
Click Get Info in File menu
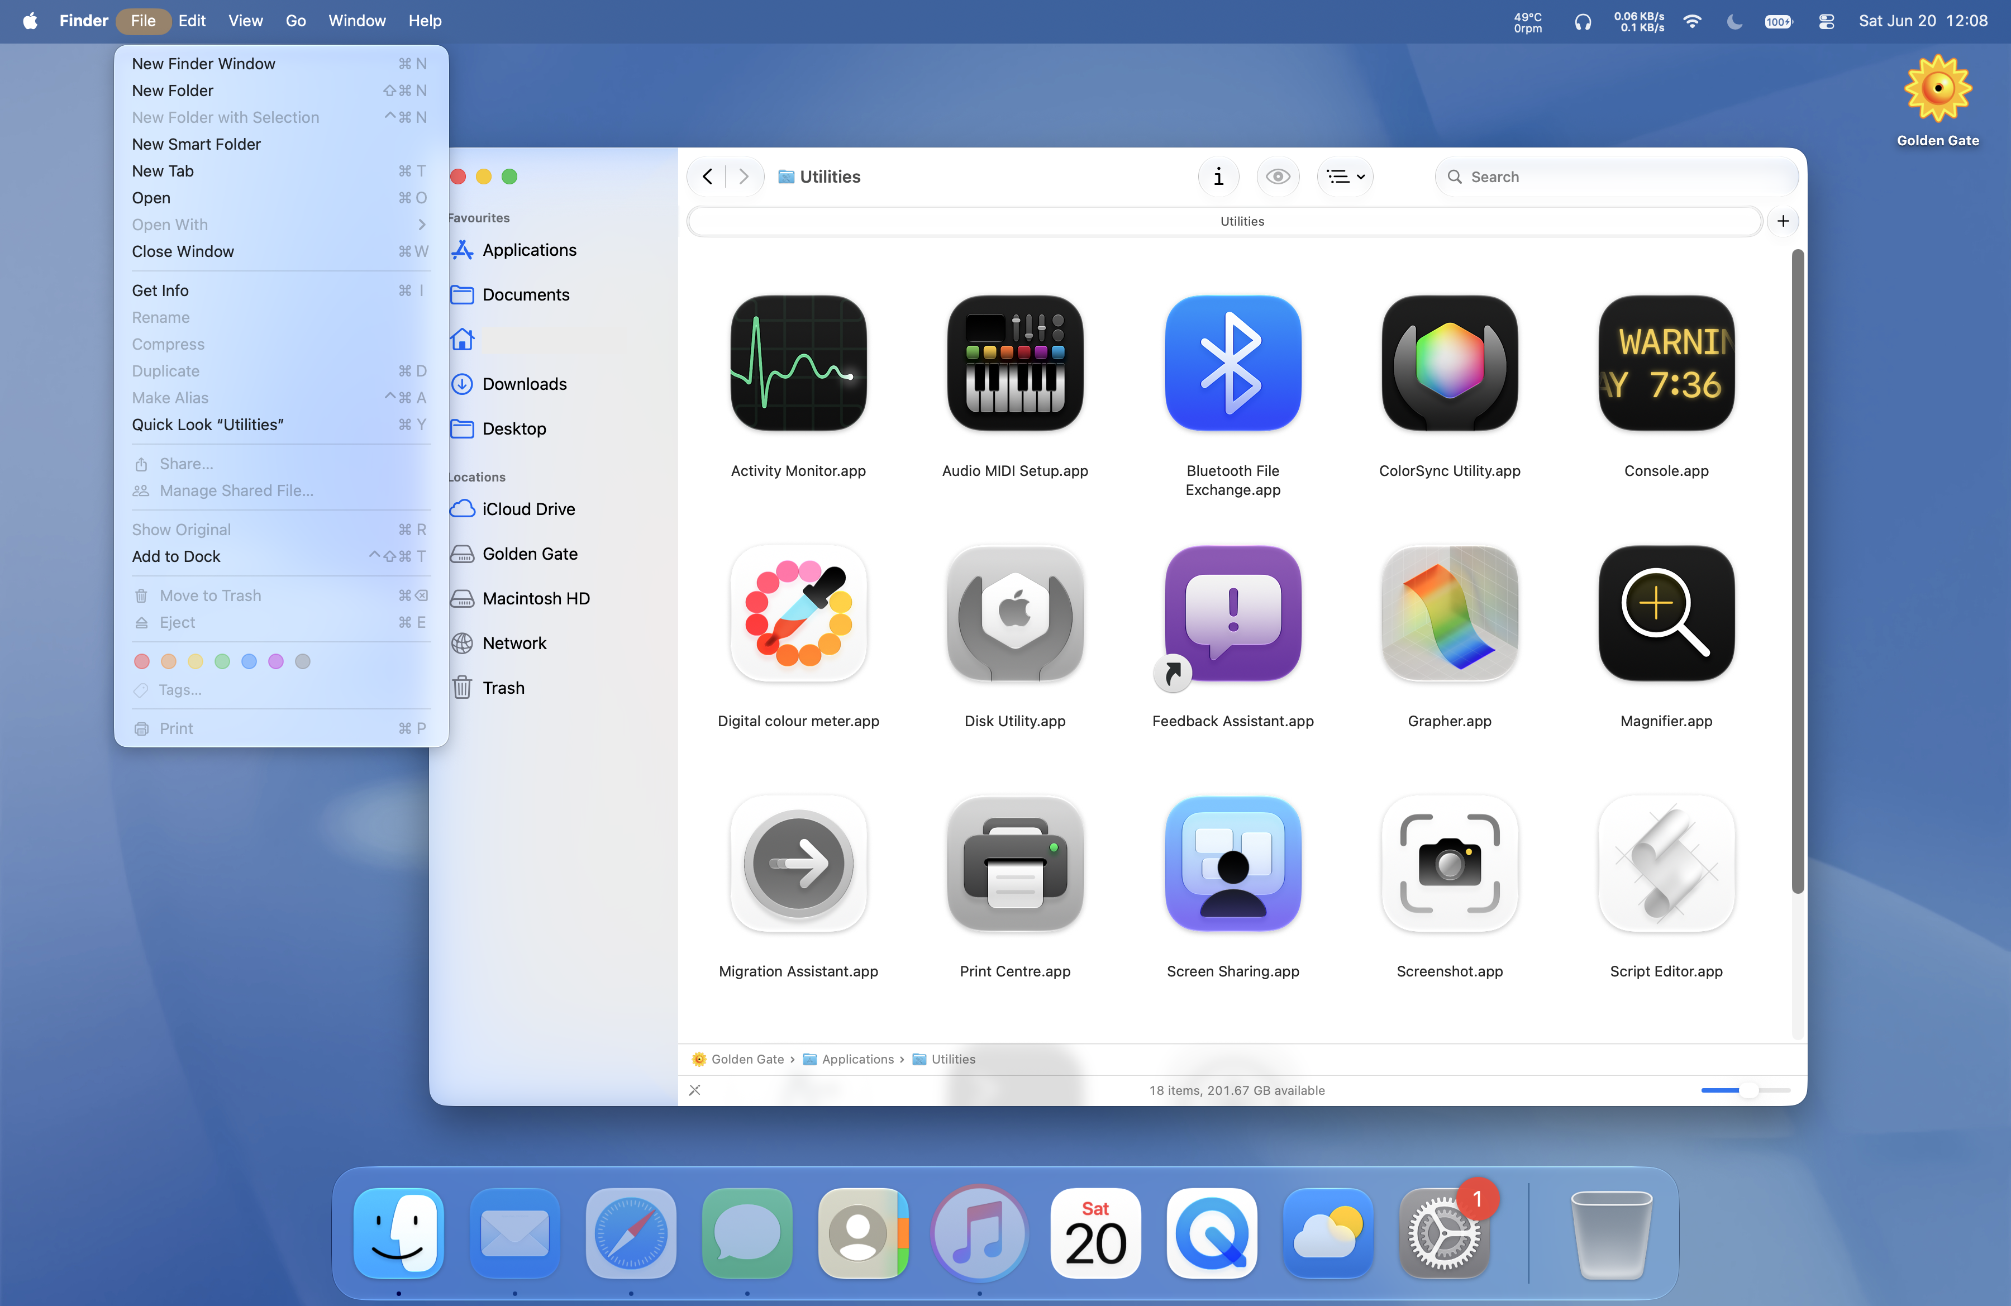pos(280,290)
